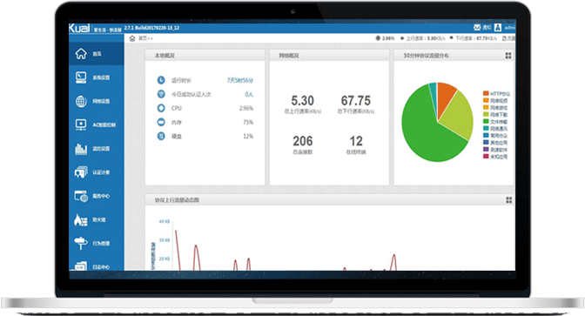
Task: Click the 未知应用 legend label
Action: (499, 157)
